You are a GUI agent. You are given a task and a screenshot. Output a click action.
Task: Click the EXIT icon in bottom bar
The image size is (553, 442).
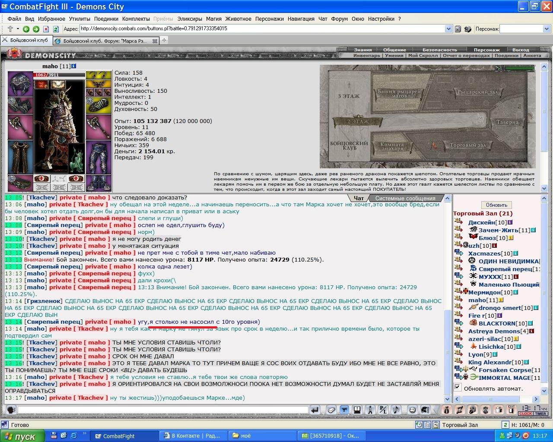pyautogui.click(x=512, y=410)
